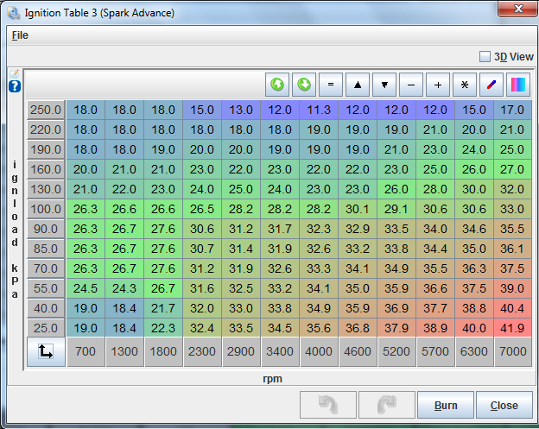Click the green down-arrow toolbar icon
Viewport: 539px width, 429px height.
coord(304,85)
